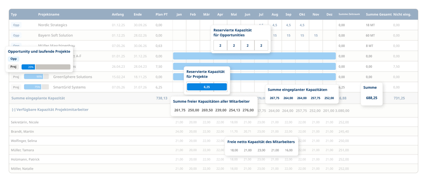
Task: Select the Mär month column header
Action: 206,15
